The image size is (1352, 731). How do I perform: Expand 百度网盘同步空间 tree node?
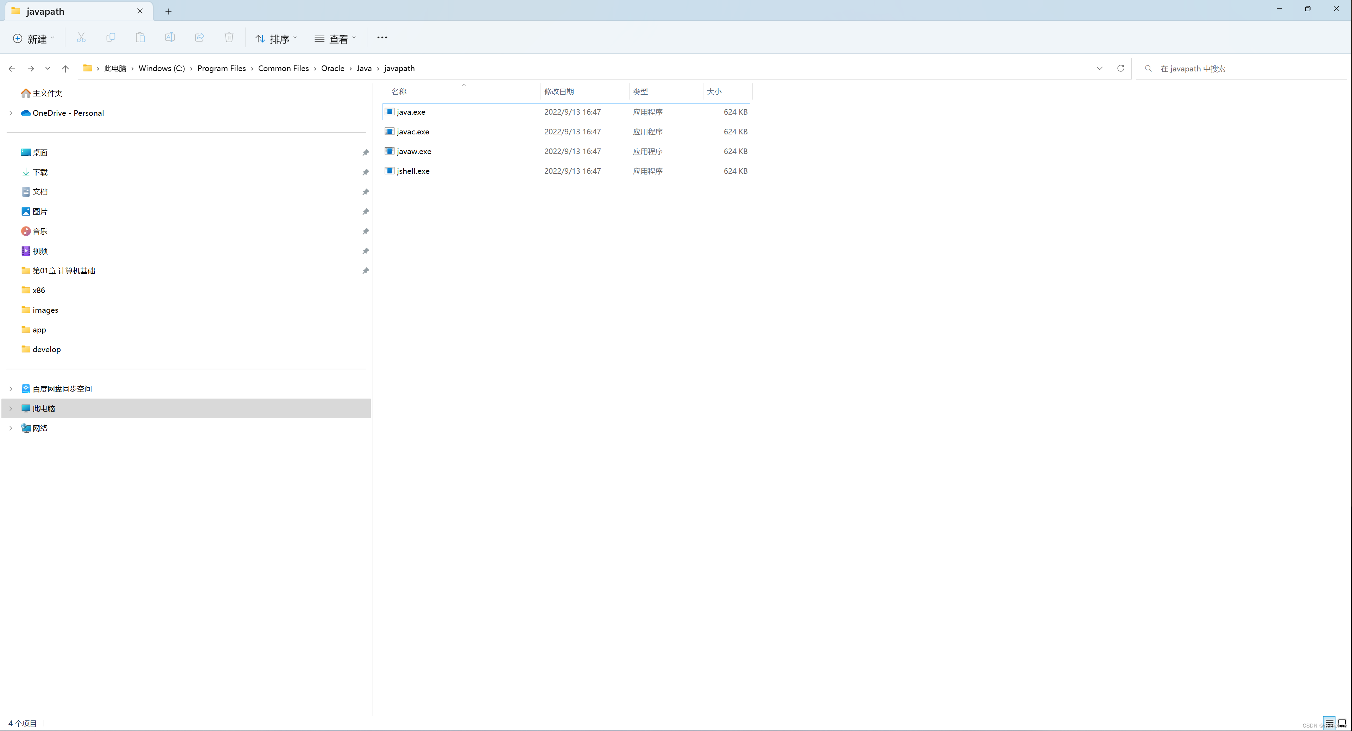tap(11, 389)
